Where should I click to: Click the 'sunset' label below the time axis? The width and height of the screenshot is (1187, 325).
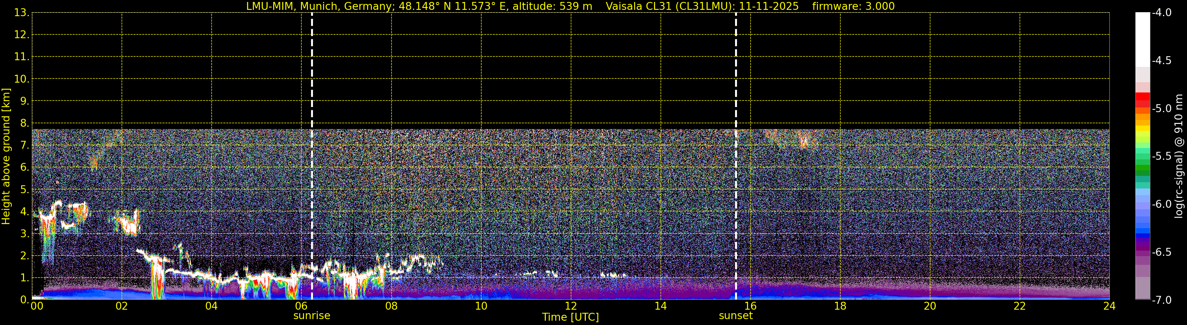click(736, 316)
